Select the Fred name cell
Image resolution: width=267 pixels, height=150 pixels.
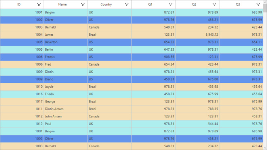(x=66, y=64)
